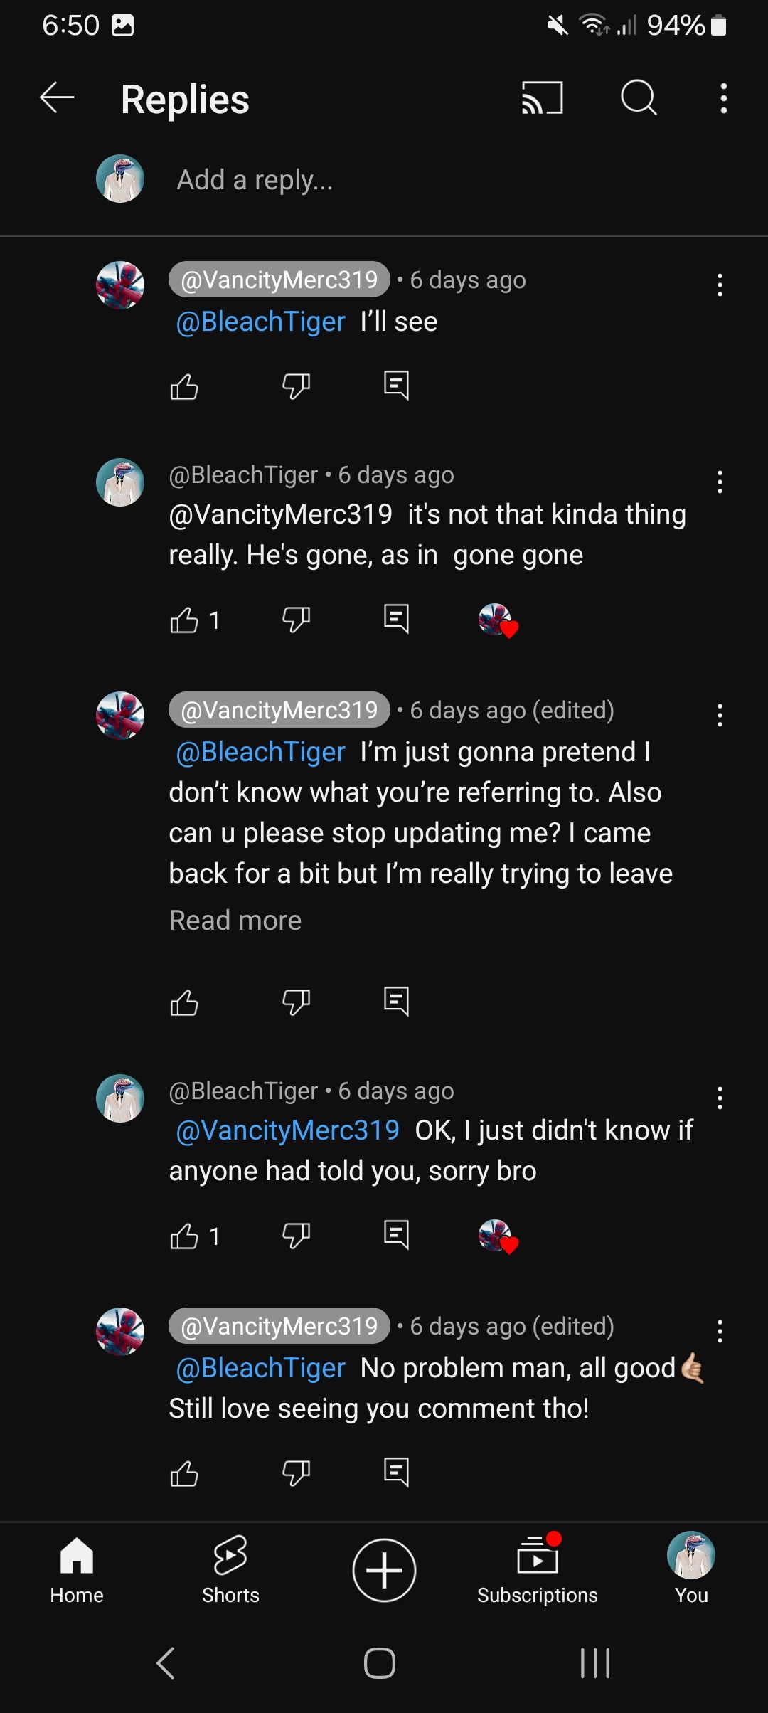This screenshot has height=1713, width=768.
Task: Open the Cast to device icon
Action: click(542, 98)
